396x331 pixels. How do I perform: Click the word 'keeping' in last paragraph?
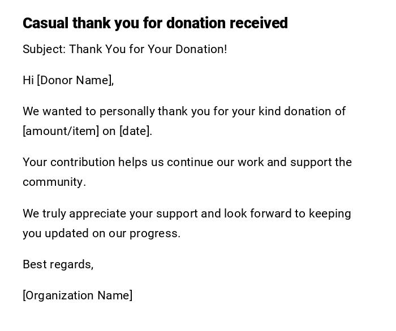(330, 214)
